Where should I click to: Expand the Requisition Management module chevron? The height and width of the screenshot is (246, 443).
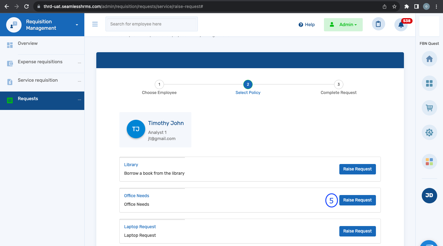coord(76,25)
